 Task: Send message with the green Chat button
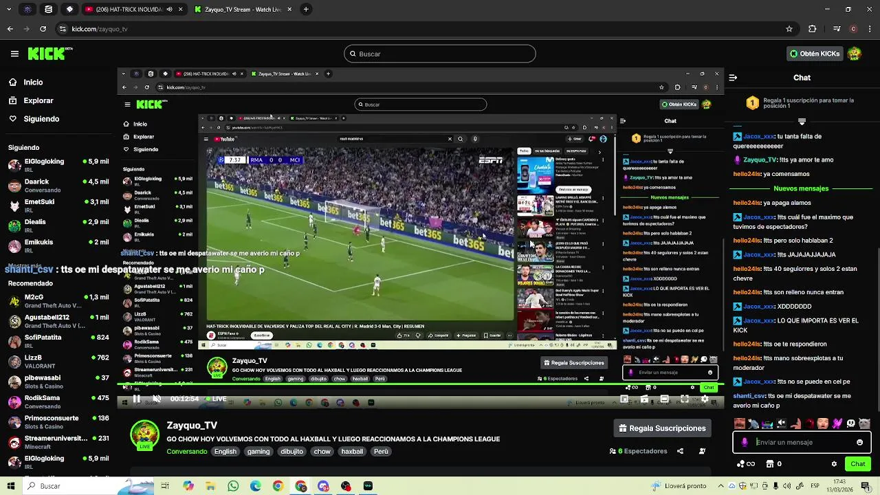click(x=858, y=464)
